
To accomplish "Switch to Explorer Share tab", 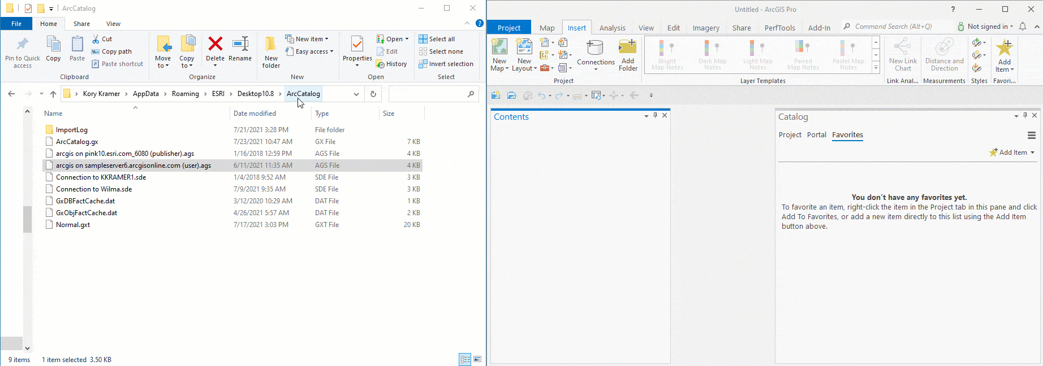I will coord(81,24).
